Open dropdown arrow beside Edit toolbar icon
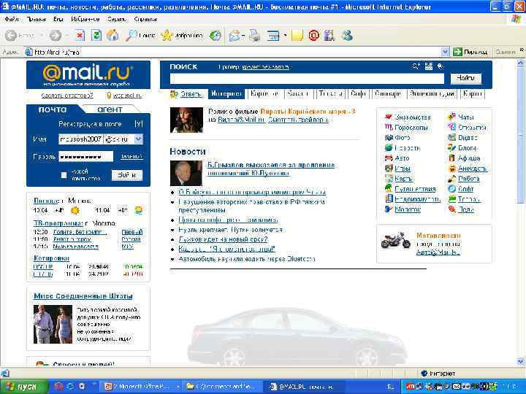Screen dimensions: 526x394 pos(285,35)
